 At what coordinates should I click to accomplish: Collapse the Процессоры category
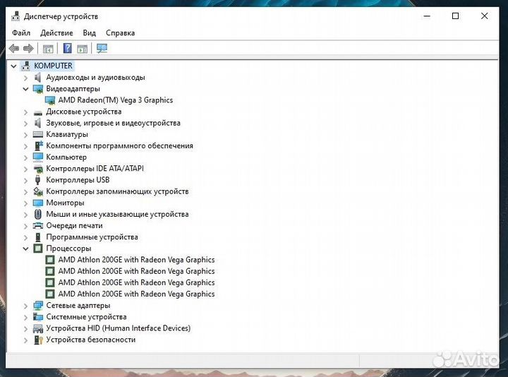pos(26,249)
